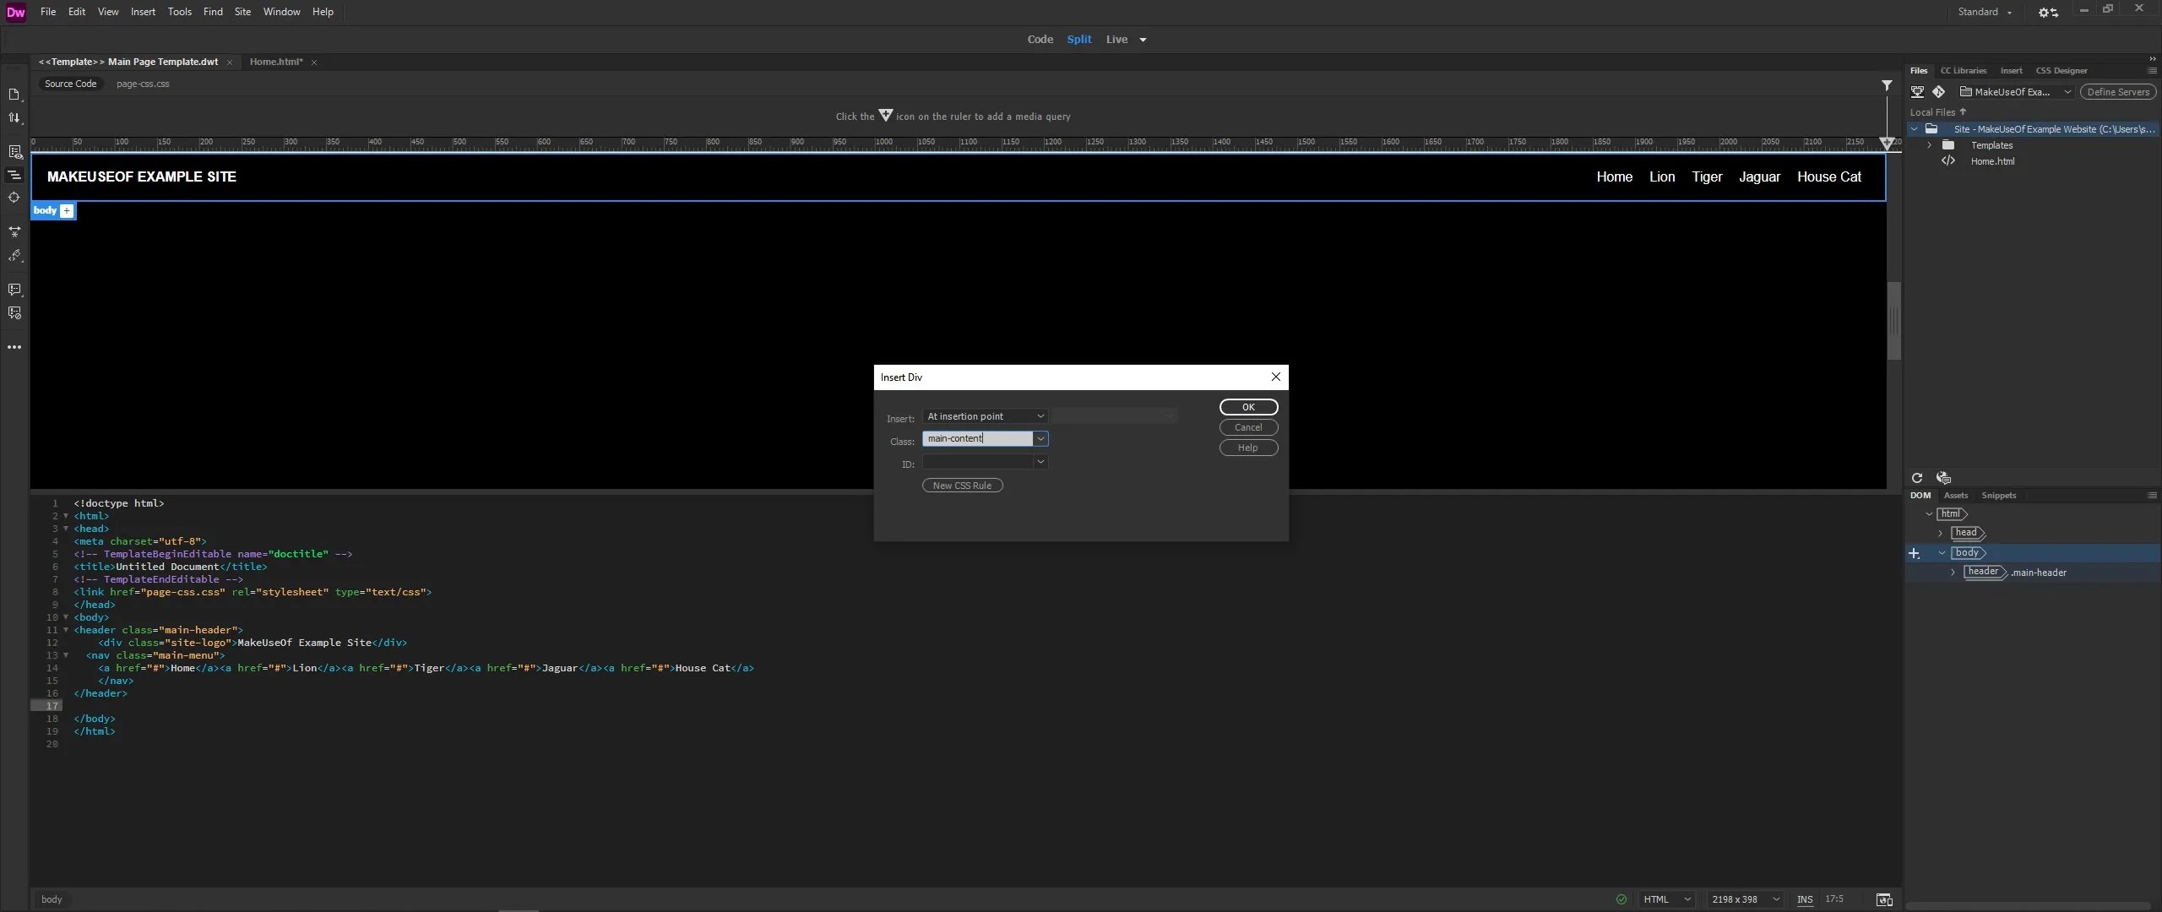Click the Home.html code icon in sidebar

[1947, 161]
